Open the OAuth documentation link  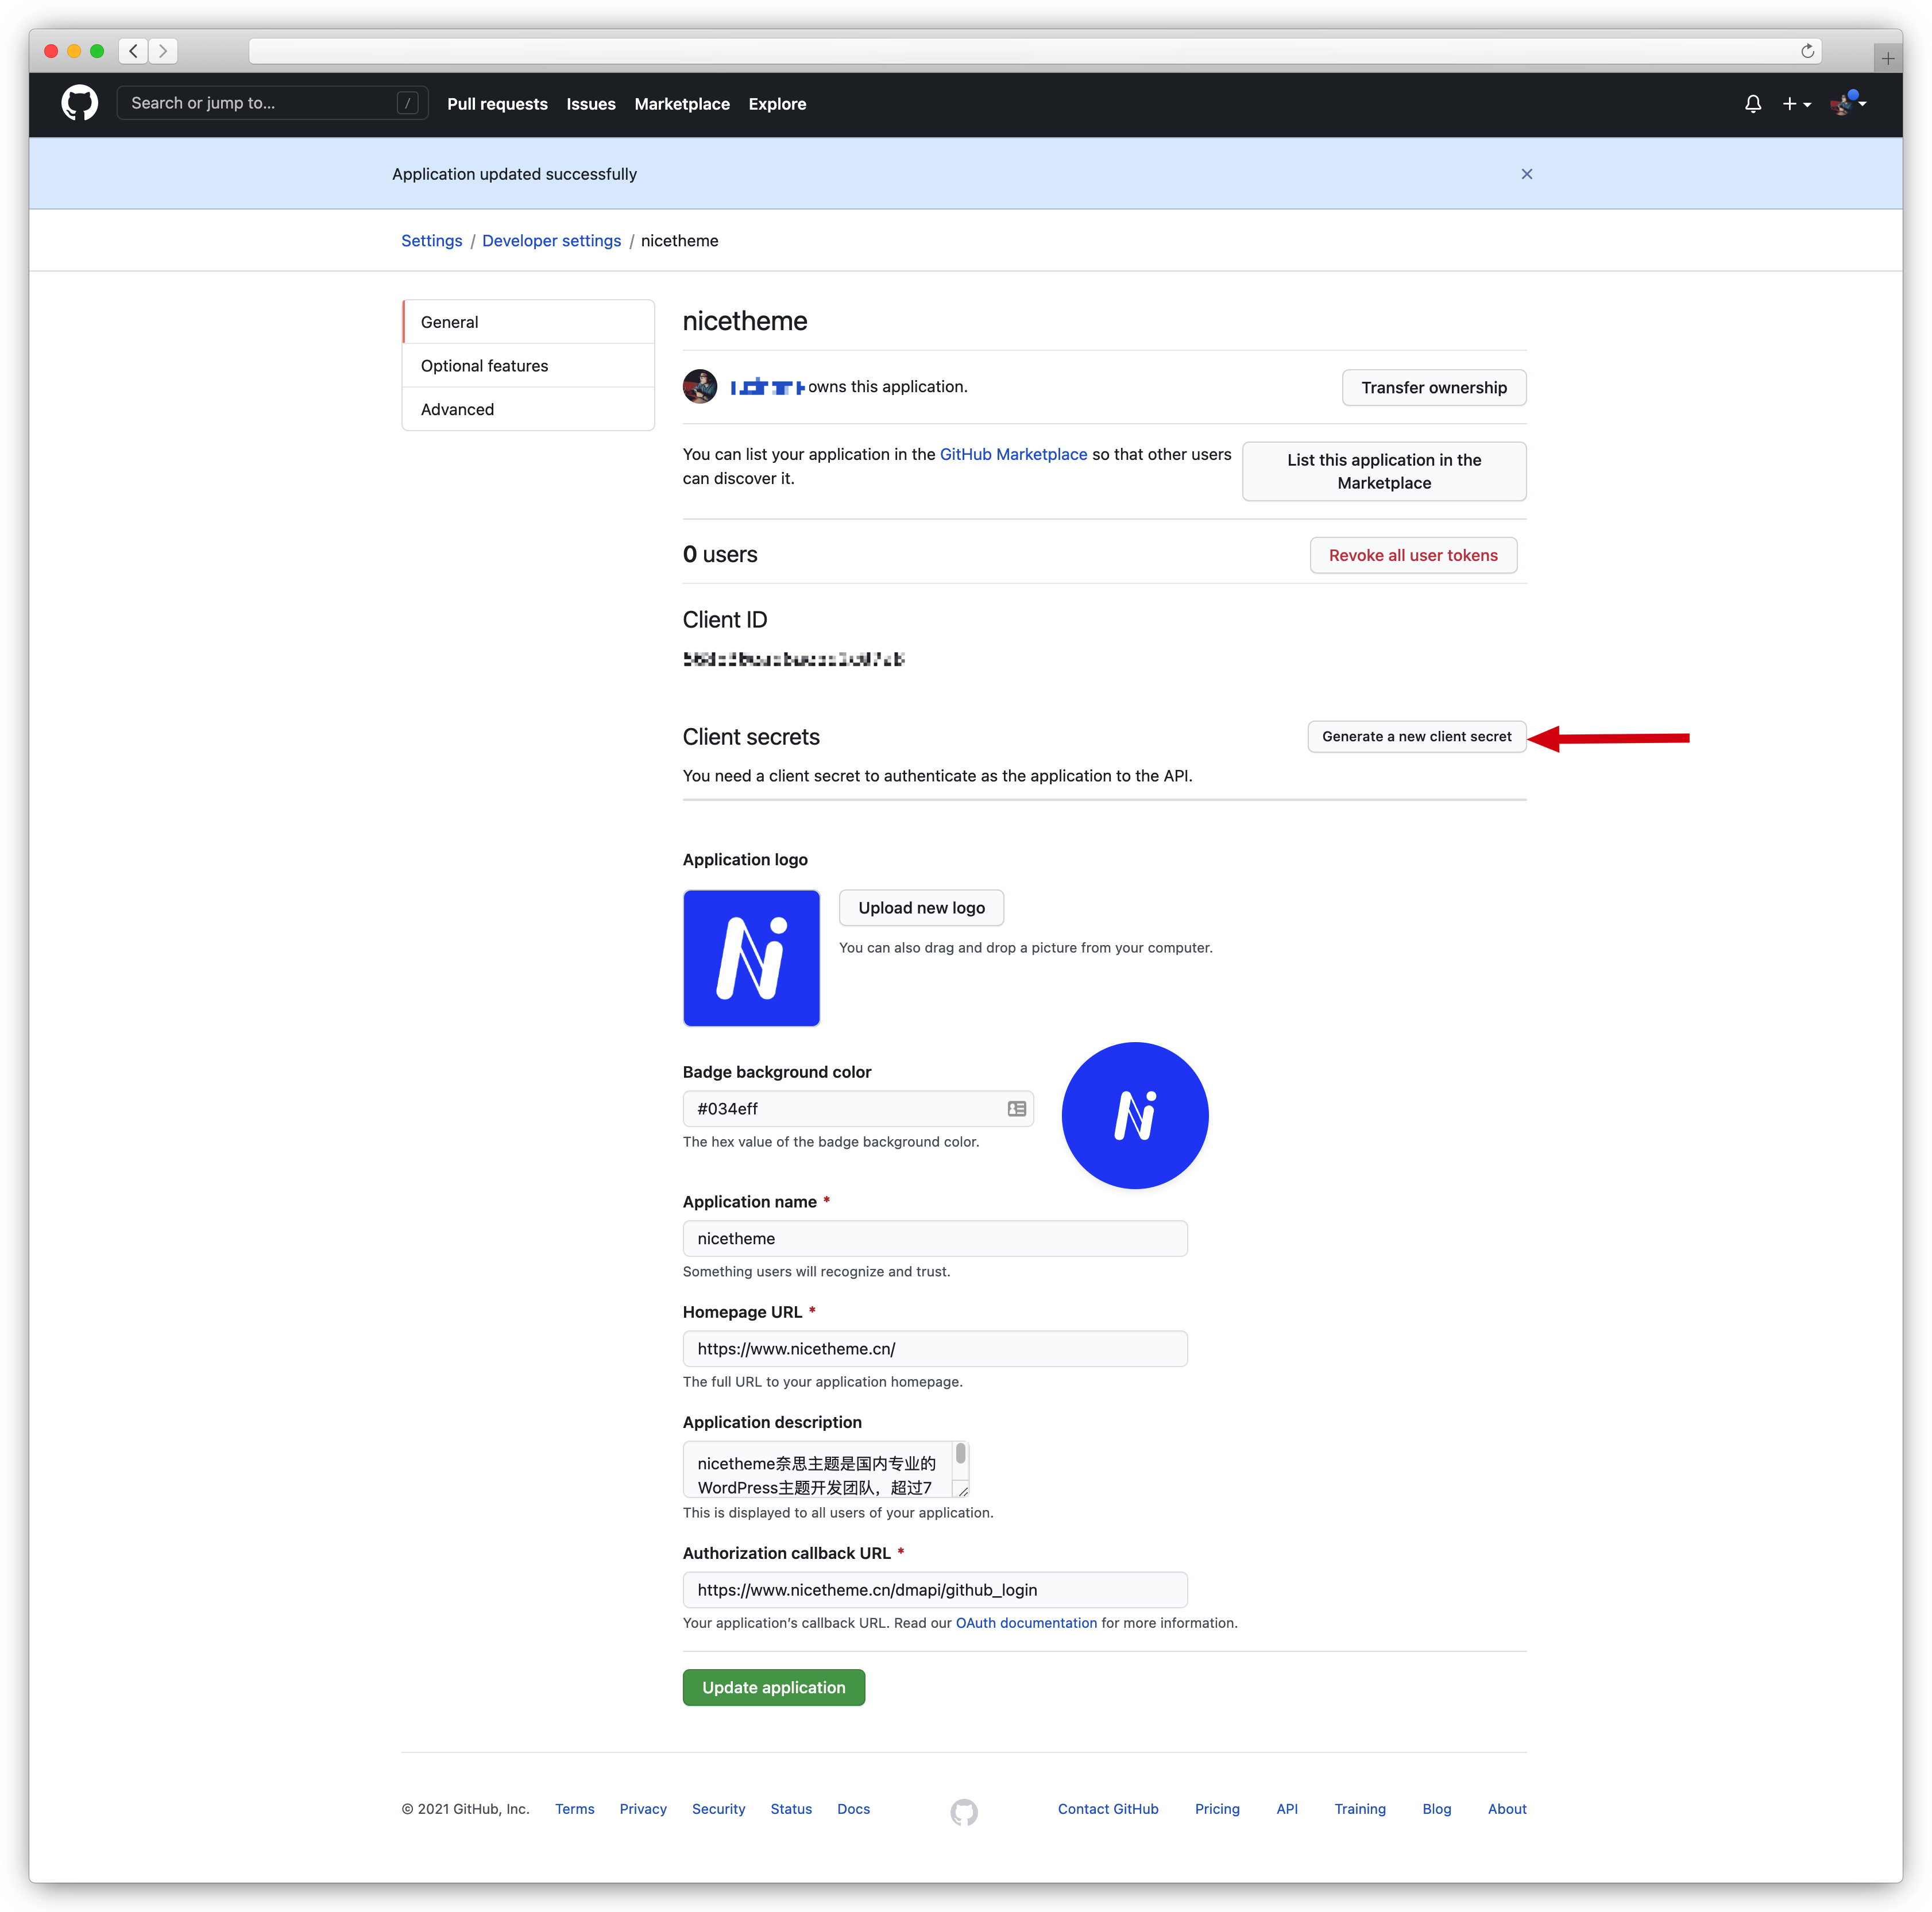[1026, 1623]
